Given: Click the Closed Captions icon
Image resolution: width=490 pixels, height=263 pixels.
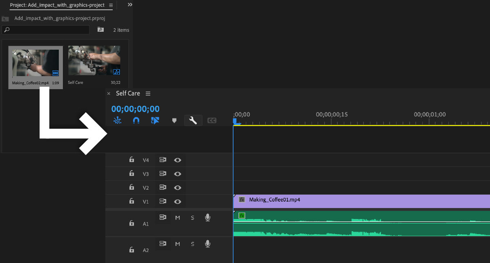Looking at the screenshot, I should tap(212, 120).
